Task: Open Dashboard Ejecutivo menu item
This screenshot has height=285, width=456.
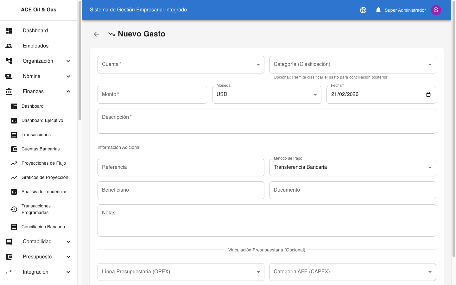Action: pos(42,120)
